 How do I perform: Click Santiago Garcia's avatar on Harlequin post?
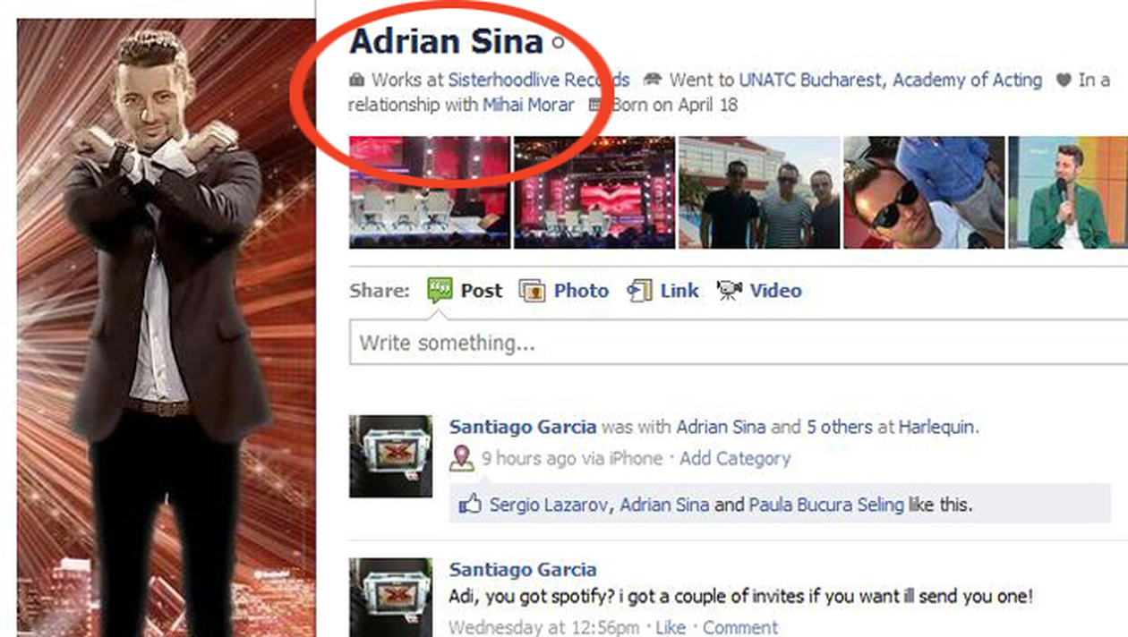[390, 456]
